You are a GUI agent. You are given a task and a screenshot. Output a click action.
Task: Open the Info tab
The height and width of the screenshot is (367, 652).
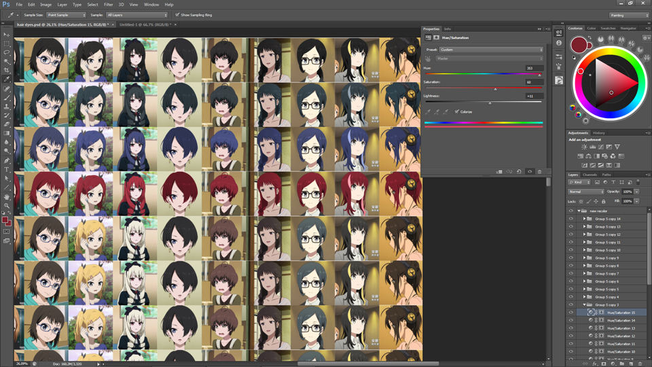pyautogui.click(x=448, y=29)
